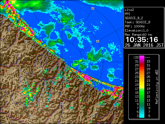
Task: Pick the green 13–15 dBZ legend band
Action: click(142, 96)
